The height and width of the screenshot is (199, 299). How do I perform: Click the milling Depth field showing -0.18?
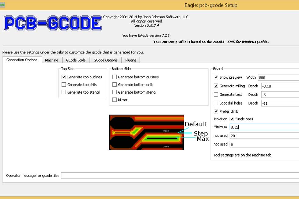pos(280,86)
